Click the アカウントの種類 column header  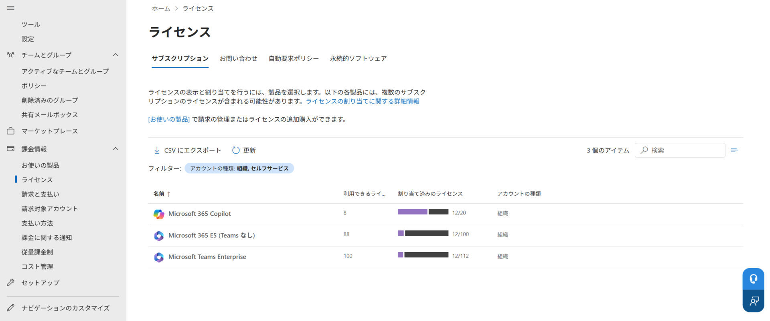click(x=519, y=194)
